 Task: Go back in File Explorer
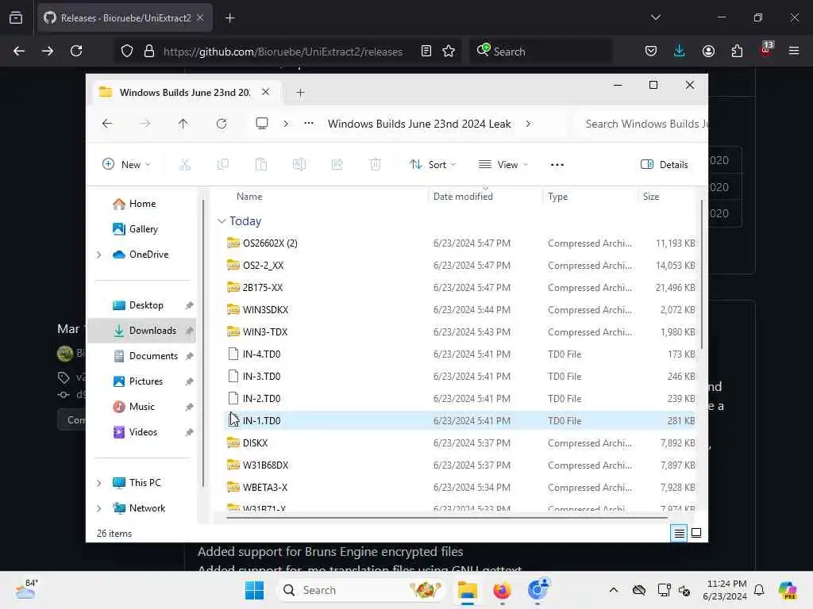pos(107,124)
